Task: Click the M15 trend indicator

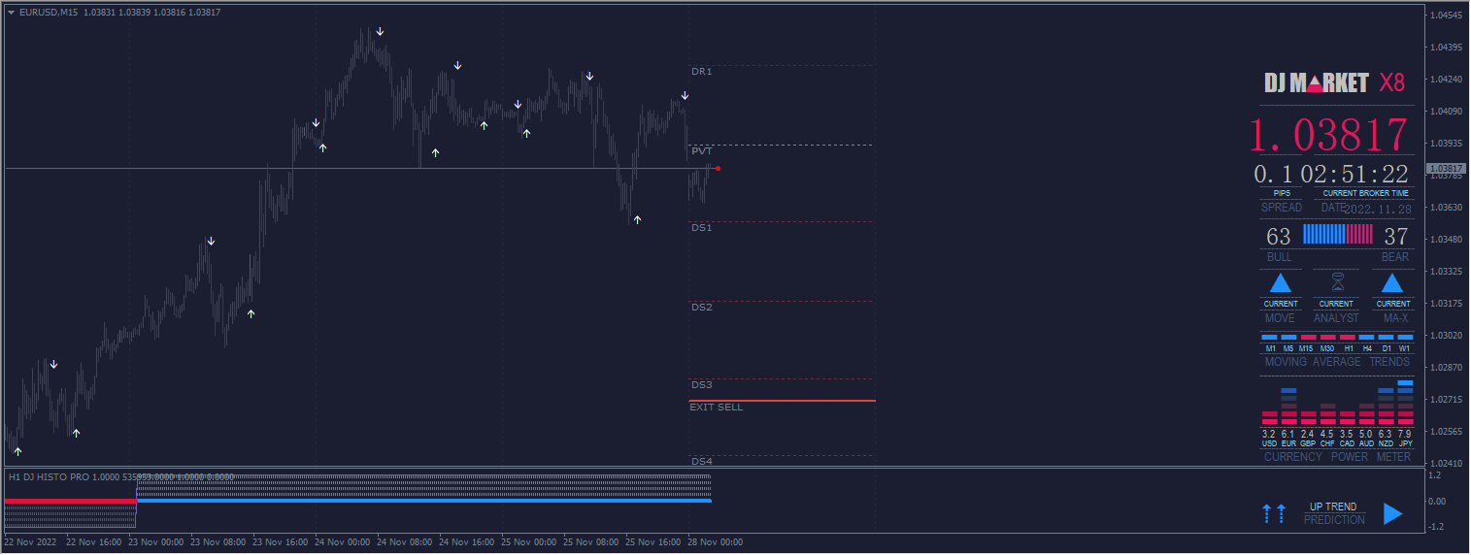Action: pyautogui.click(x=1308, y=337)
